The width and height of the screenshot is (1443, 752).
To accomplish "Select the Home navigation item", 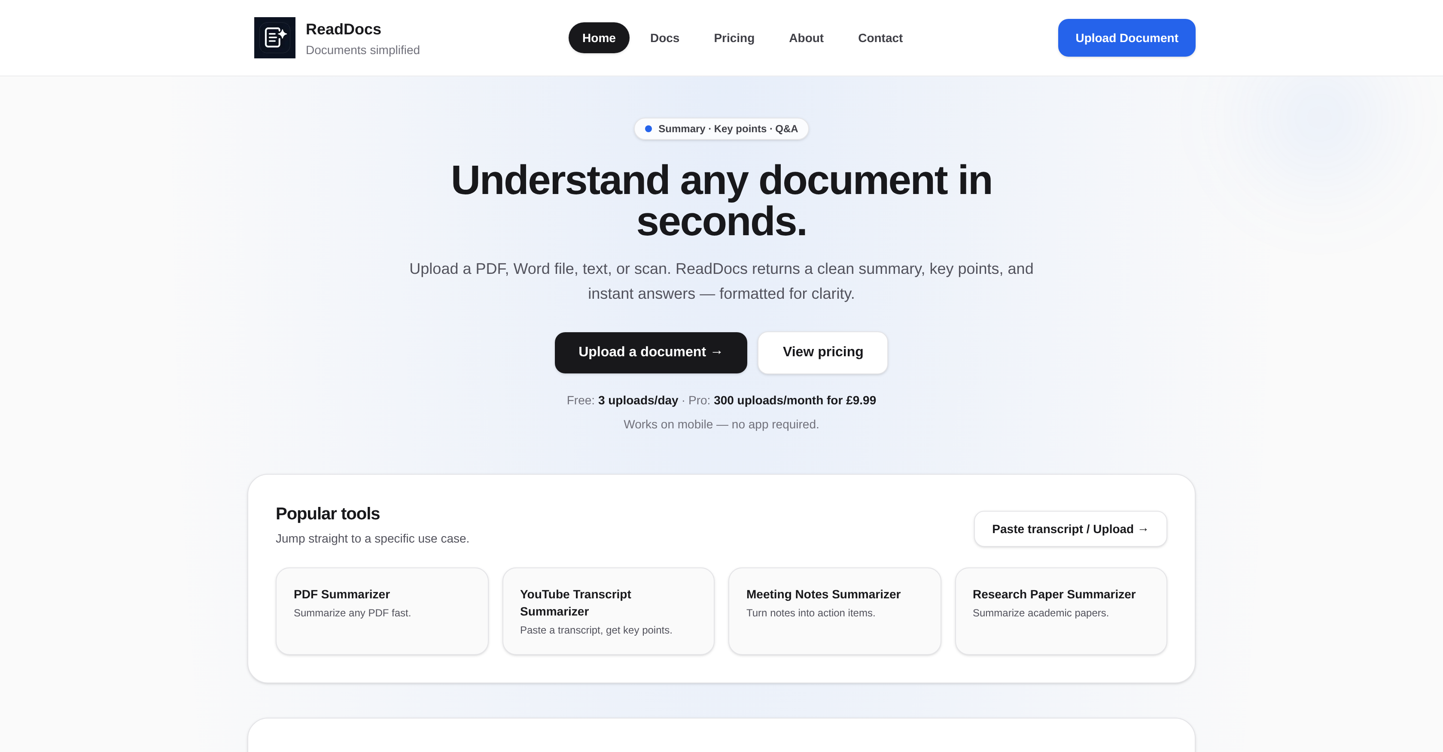I will [599, 37].
